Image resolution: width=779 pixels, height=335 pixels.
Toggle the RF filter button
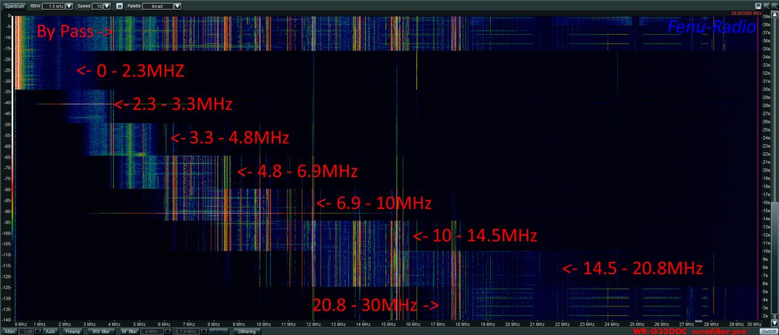pos(129,332)
